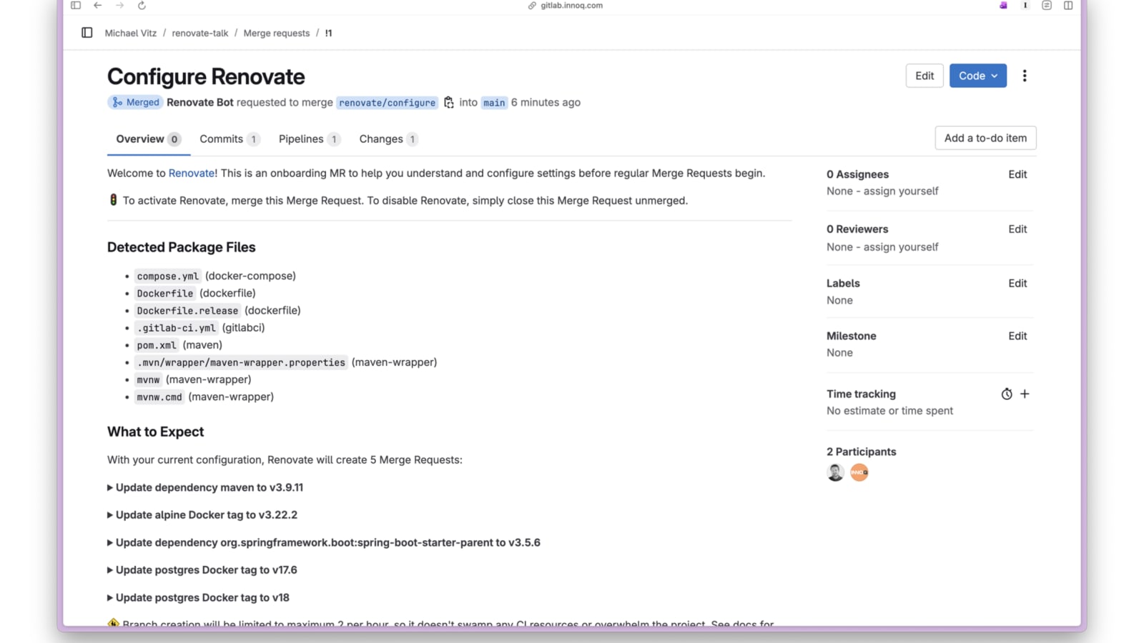Go back with browser back arrow

click(98, 6)
